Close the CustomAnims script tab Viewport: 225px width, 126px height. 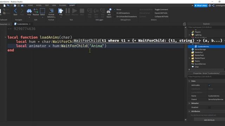(x=30, y=24)
